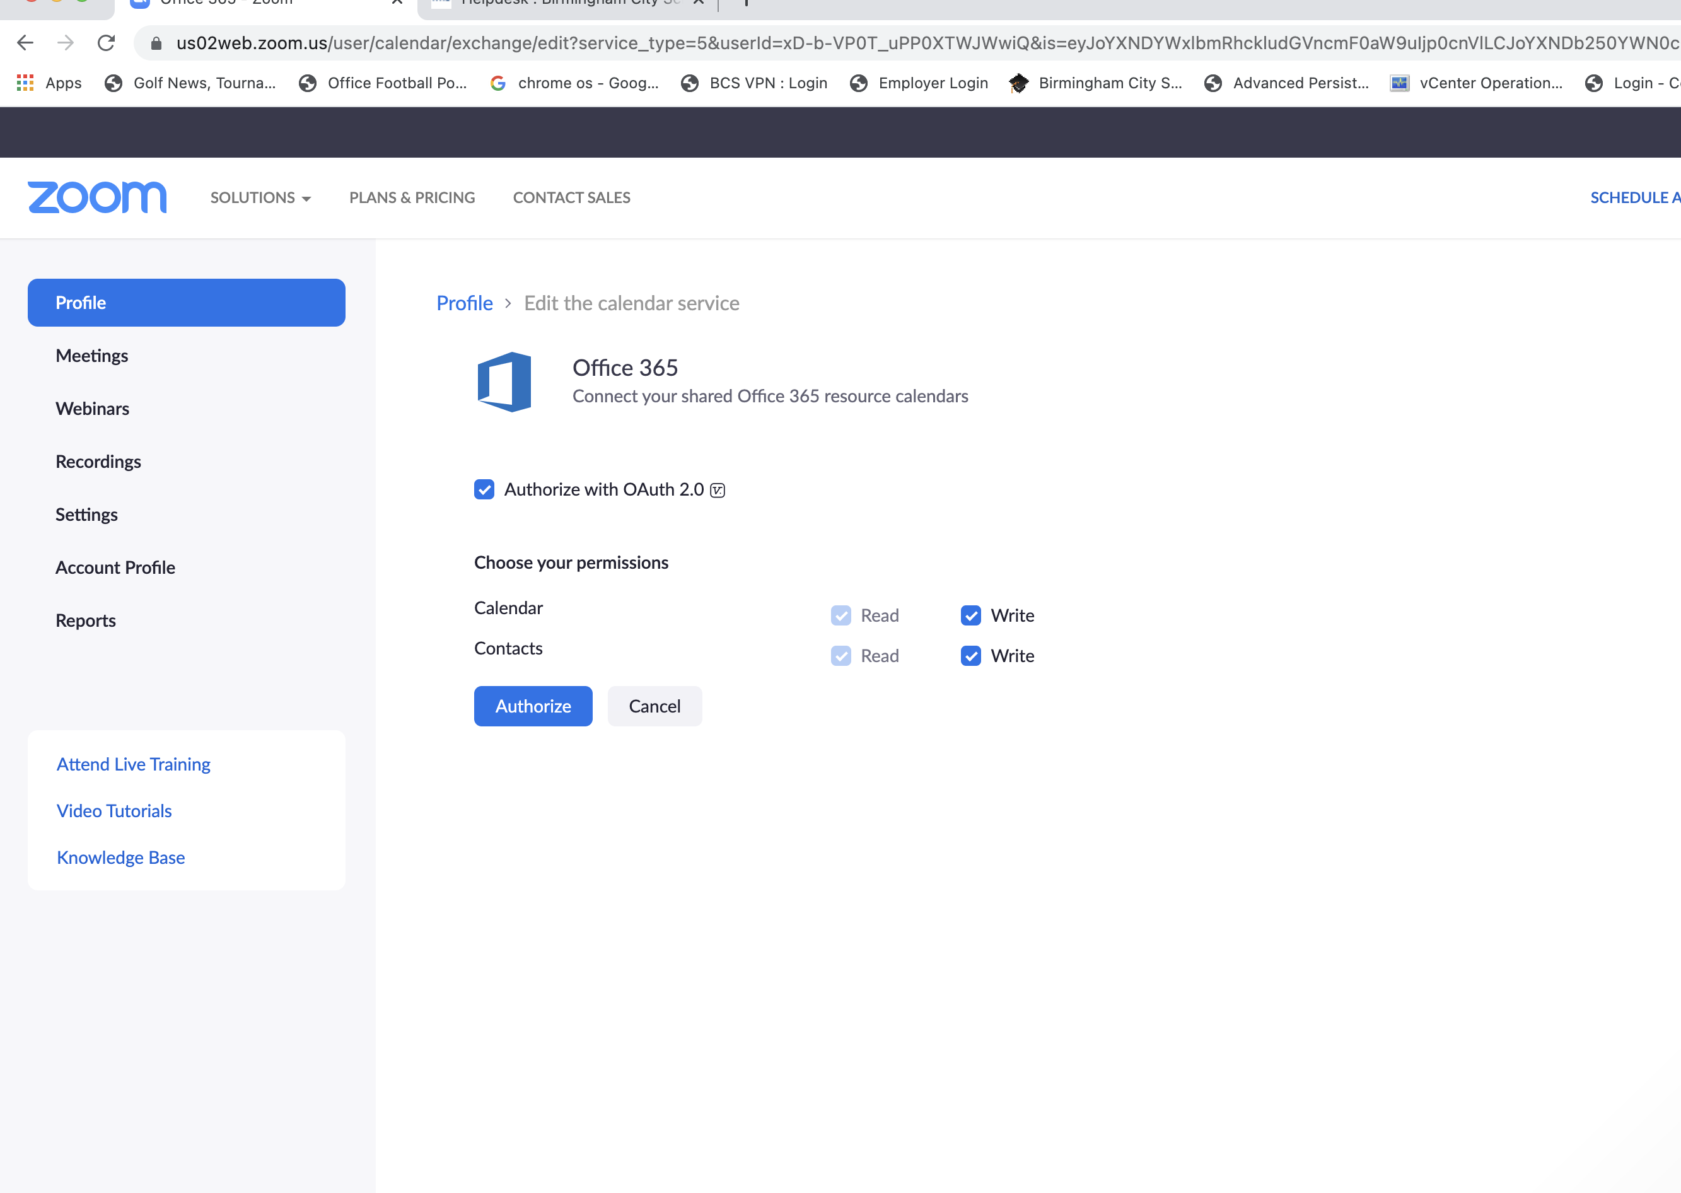Click the URL address bar field
Screen dimensions: 1681x1193
881,44
